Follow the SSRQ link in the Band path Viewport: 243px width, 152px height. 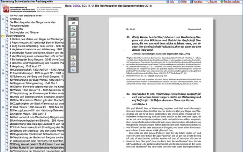(76, 6)
